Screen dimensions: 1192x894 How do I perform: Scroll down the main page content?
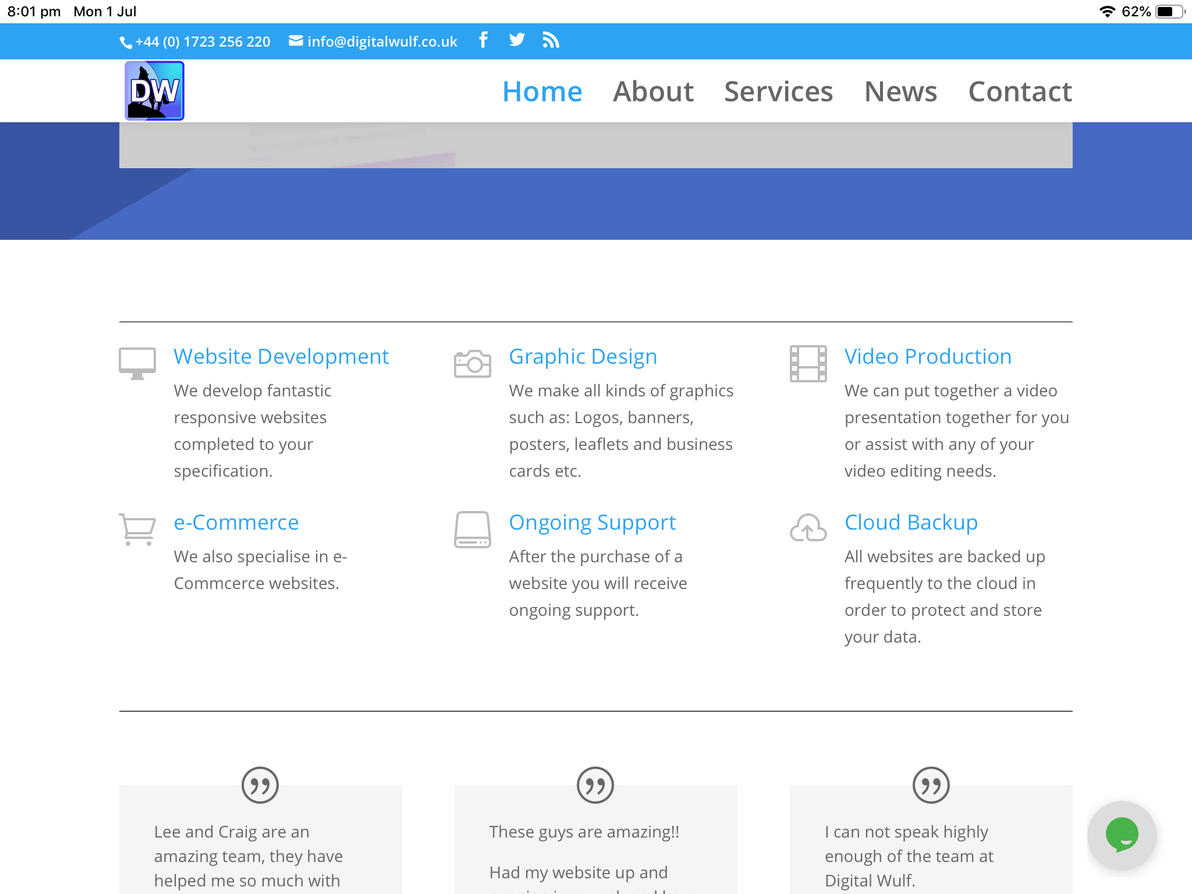click(x=596, y=563)
